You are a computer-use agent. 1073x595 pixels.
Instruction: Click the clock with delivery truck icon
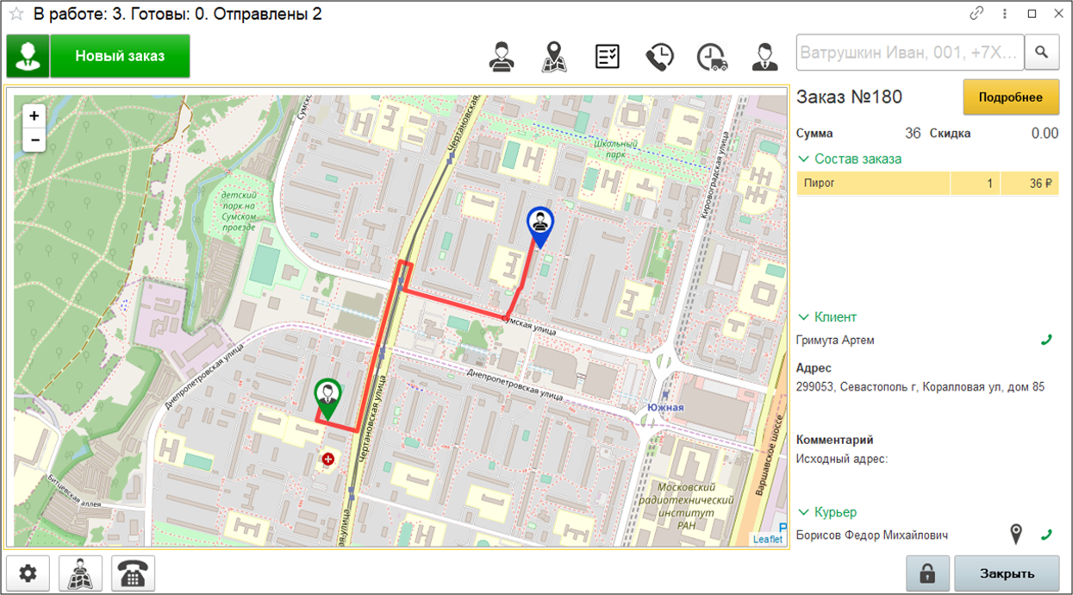pos(712,57)
